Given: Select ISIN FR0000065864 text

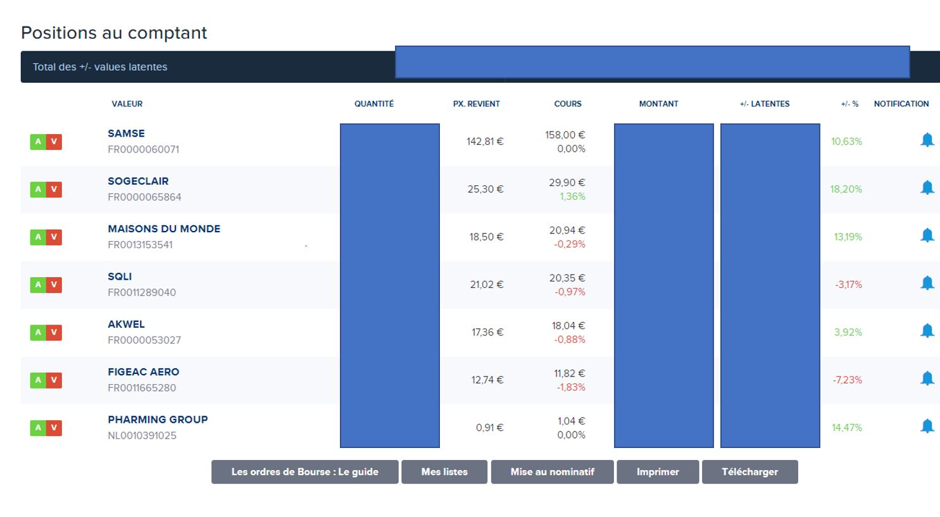Looking at the screenshot, I should [144, 197].
